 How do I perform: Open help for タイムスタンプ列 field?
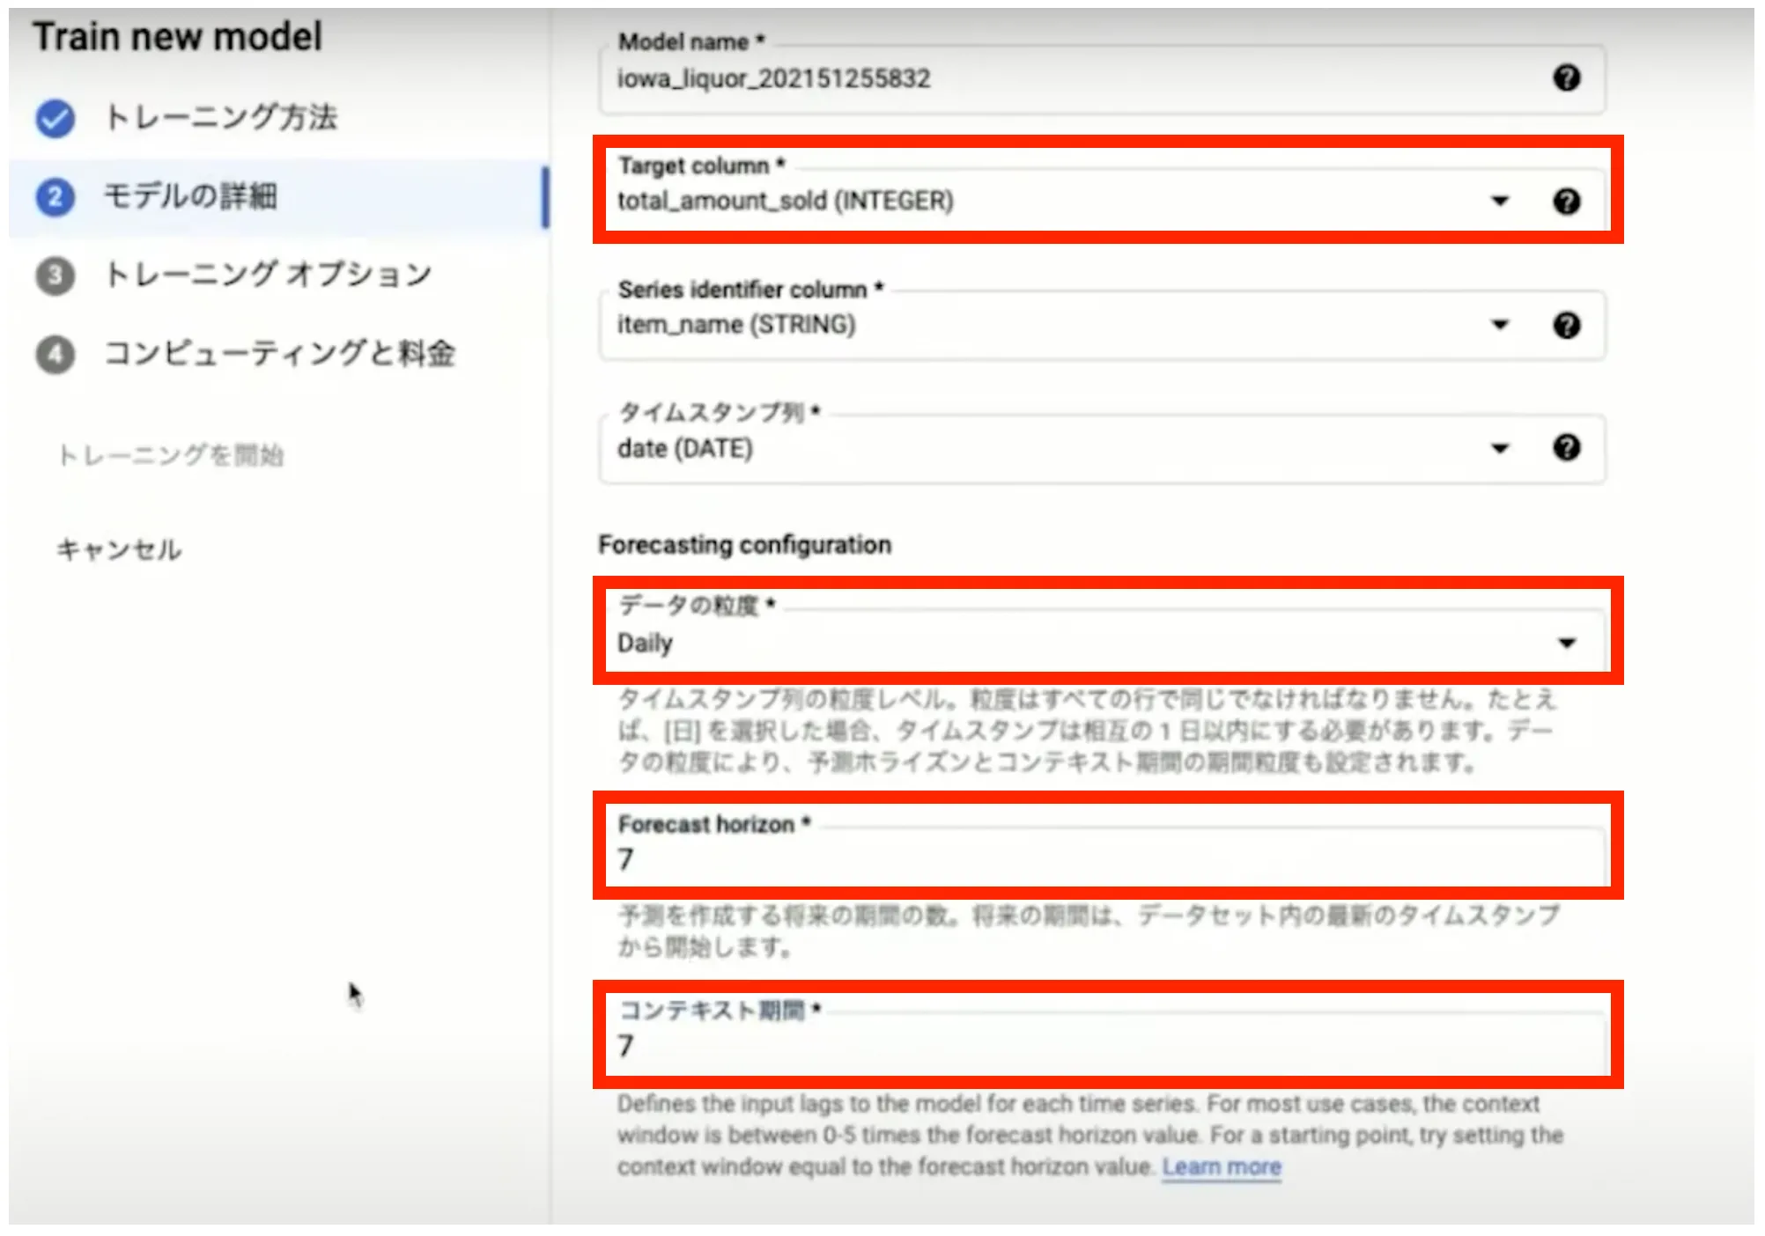(x=1566, y=448)
